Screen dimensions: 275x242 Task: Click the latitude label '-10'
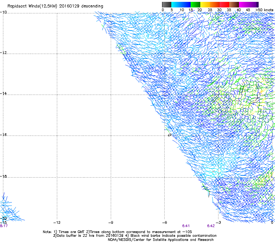pyautogui.click(x=3, y=12)
